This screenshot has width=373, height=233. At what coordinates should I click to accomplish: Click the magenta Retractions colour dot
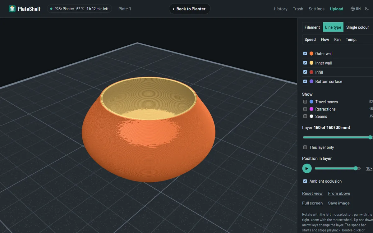point(311,109)
